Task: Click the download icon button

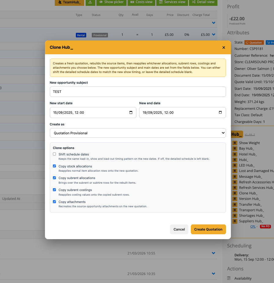Action: point(90,2)
